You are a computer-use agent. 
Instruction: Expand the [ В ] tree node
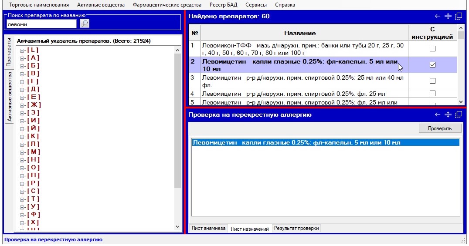coord(22,74)
